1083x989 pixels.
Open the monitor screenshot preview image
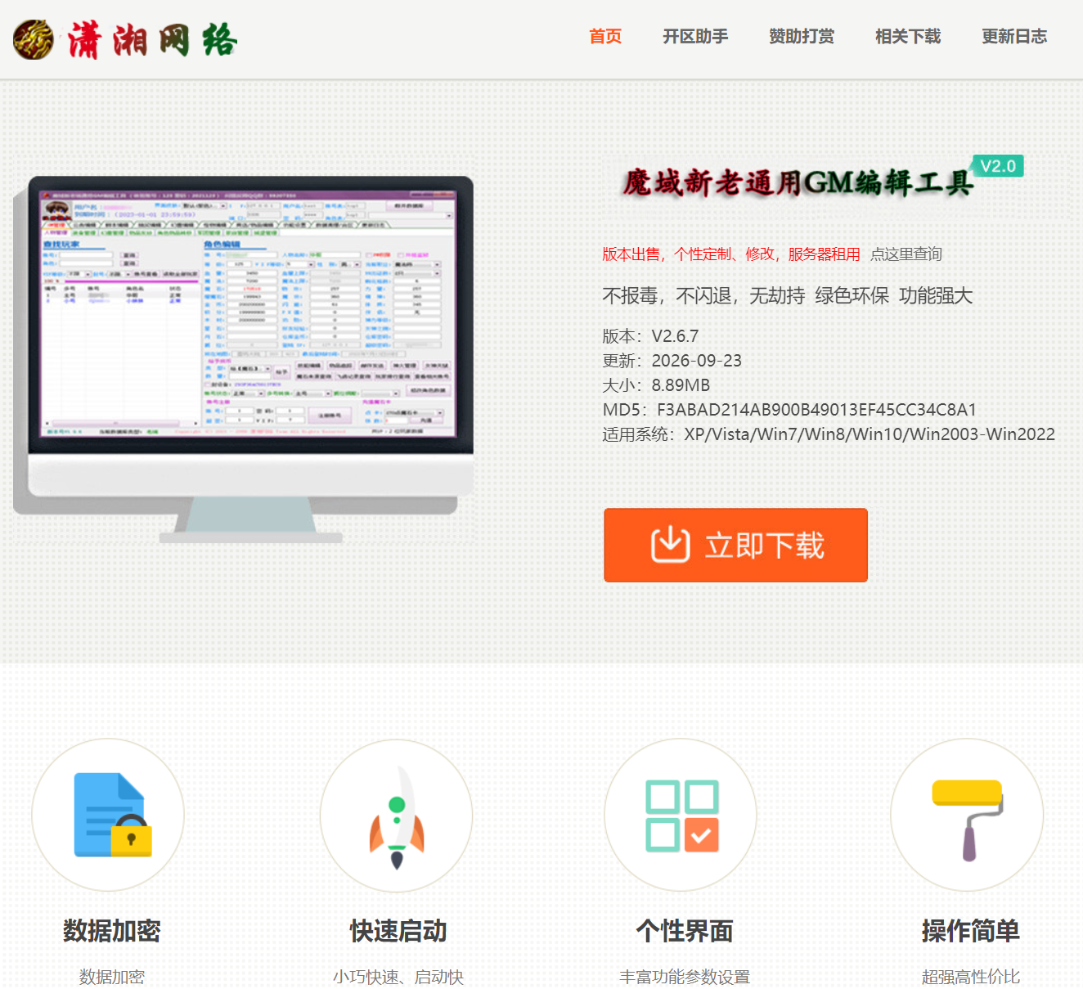tap(244, 359)
